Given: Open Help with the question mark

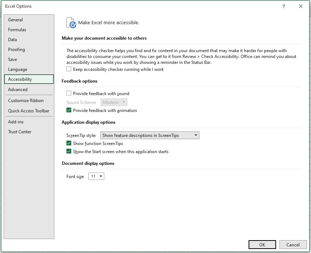Looking at the screenshot, I should point(283,6).
